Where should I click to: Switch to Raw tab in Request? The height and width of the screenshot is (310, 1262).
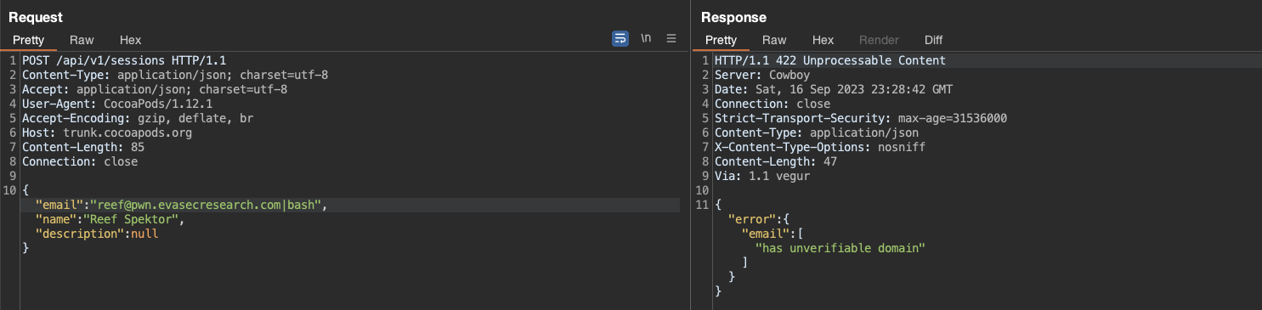point(82,40)
